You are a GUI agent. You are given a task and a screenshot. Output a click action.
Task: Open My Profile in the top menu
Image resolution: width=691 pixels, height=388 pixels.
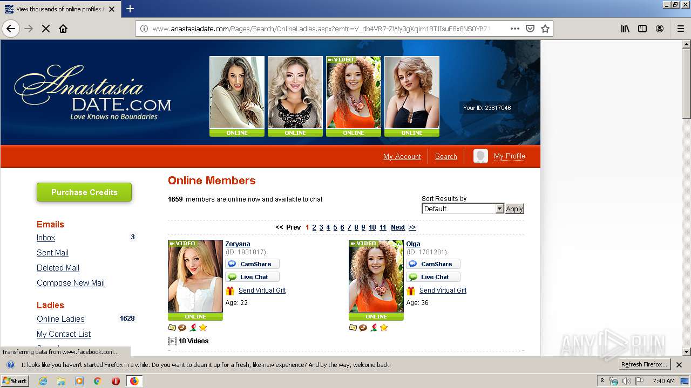[x=509, y=156]
